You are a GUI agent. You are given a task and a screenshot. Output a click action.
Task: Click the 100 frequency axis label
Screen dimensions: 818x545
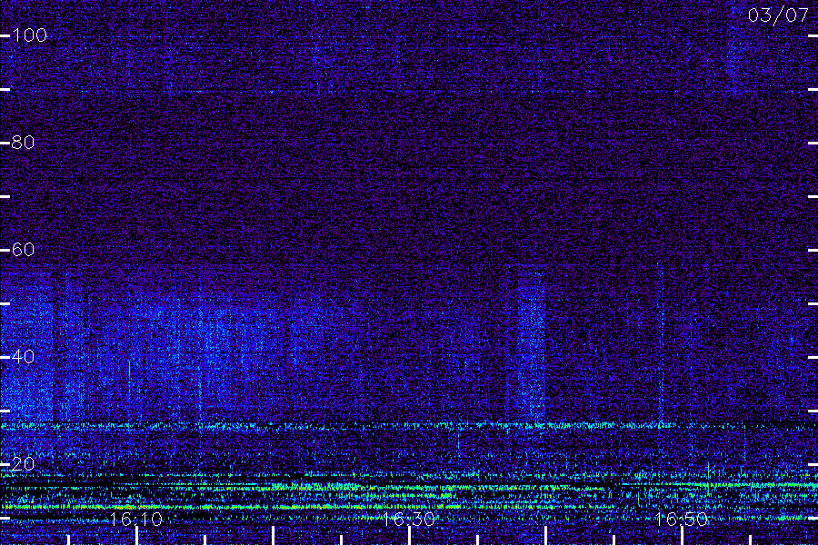pyautogui.click(x=30, y=35)
